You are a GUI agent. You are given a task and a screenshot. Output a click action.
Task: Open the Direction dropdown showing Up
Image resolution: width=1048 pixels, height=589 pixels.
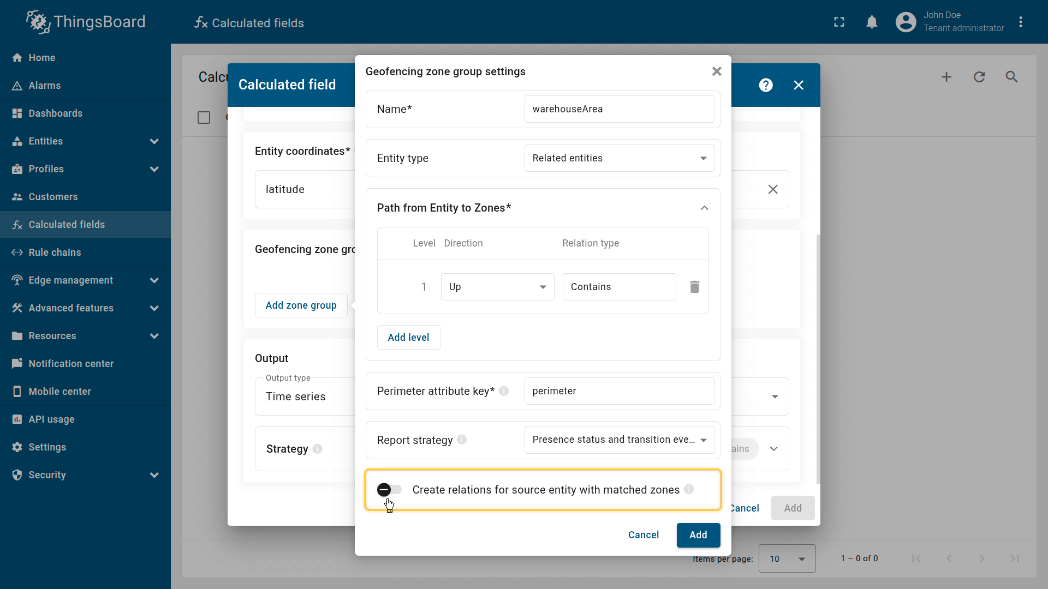pyautogui.click(x=497, y=287)
